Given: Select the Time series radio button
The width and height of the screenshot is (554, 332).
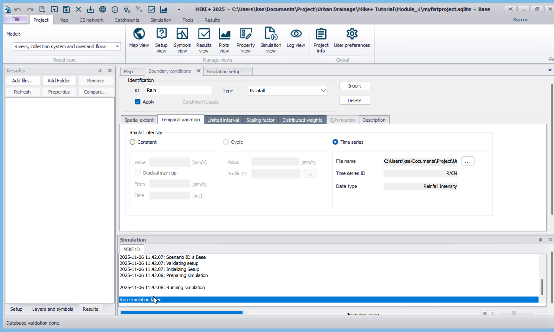Looking at the screenshot, I should click(335, 142).
